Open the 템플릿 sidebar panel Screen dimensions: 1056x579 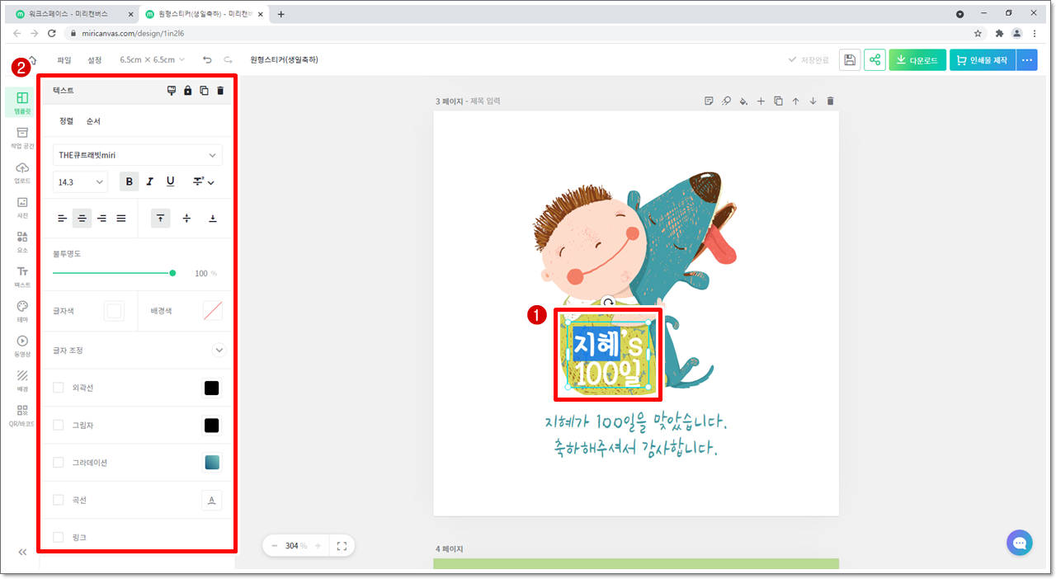tap(22, 103)
